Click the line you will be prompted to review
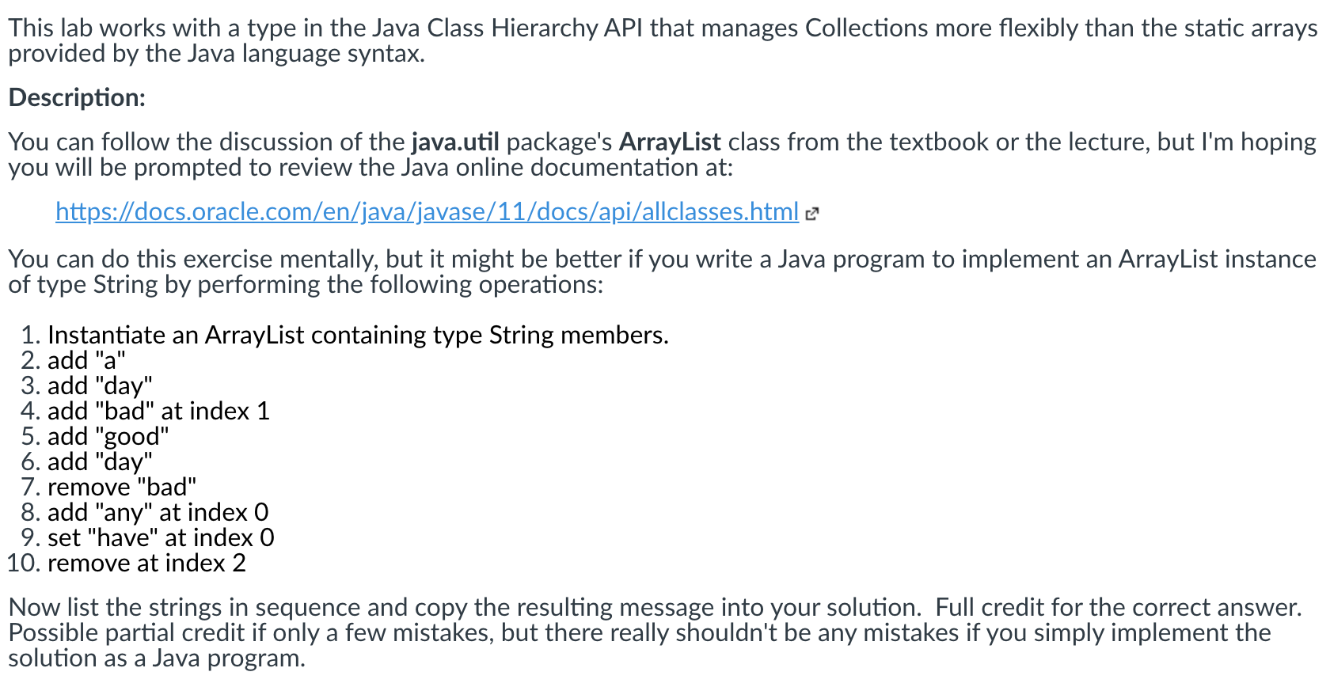Viewport: 1330px width, 687px height. (370, 167)
